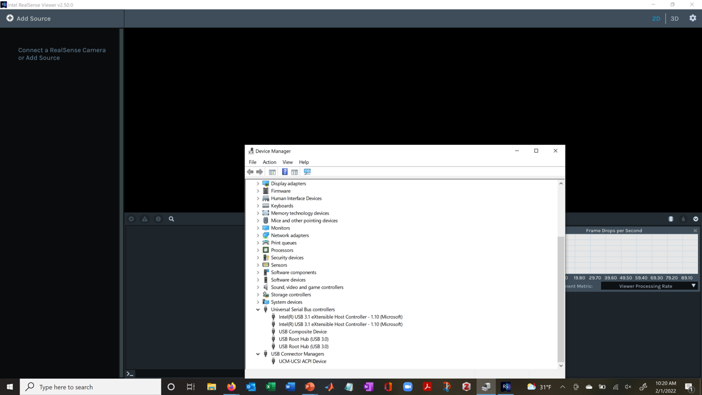Select Monitors category
The height and width of the screenshot is (395, 702).
(x=280, y=228)
